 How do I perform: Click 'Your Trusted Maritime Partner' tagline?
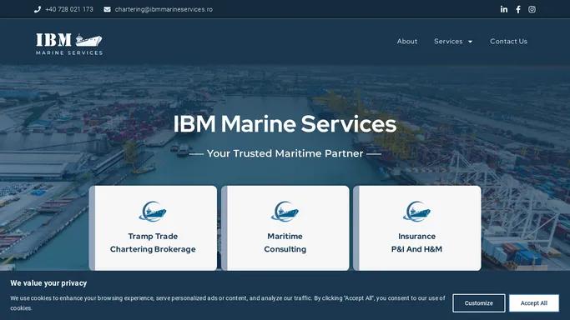tap(285, 153)
